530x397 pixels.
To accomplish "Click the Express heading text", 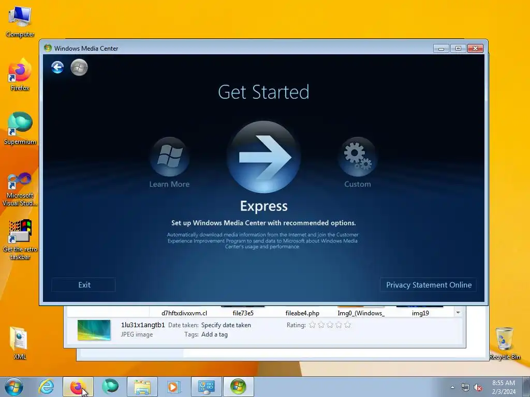I will coord(263,206).
